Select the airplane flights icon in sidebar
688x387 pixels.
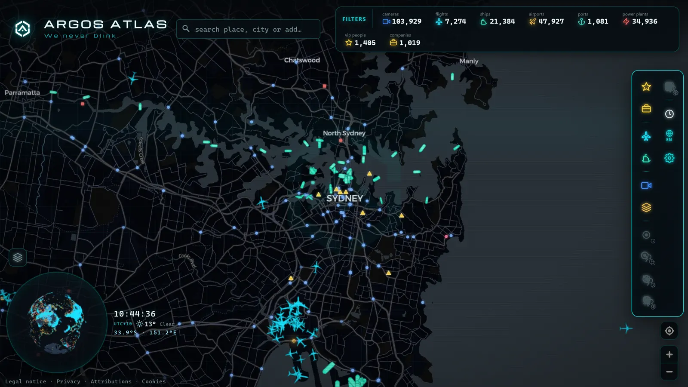(646, 136)
